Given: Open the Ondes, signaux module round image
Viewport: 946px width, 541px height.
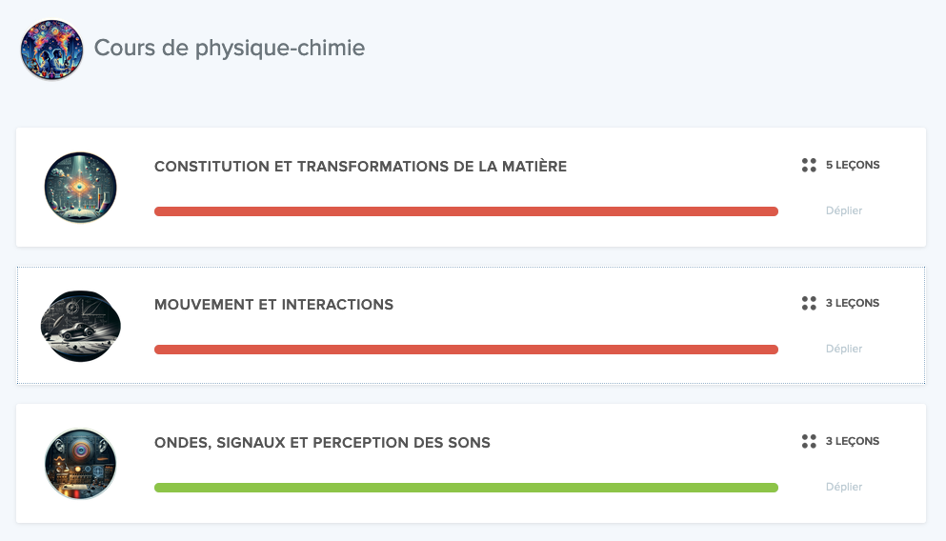Looking at the screenshot, I should pyautogui.click(x=80, y=464).
